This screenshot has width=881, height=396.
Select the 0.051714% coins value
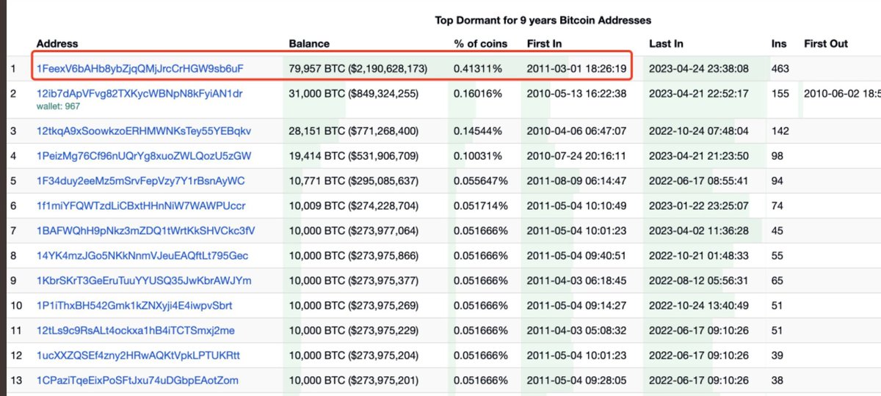pyautogui.click(x=481, y=206)
